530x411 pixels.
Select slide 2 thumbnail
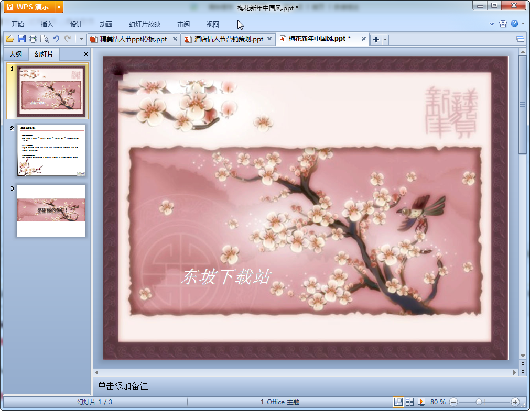coord(51,151)
